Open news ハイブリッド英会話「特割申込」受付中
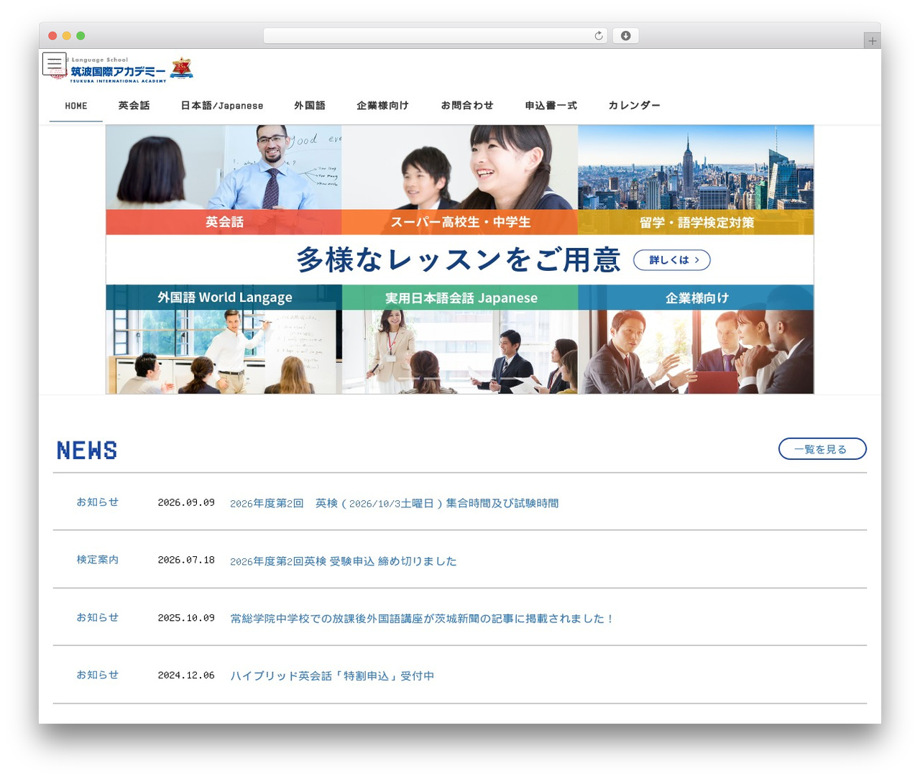The width and height of the screenshot is (920, 779). click(332, 676)
